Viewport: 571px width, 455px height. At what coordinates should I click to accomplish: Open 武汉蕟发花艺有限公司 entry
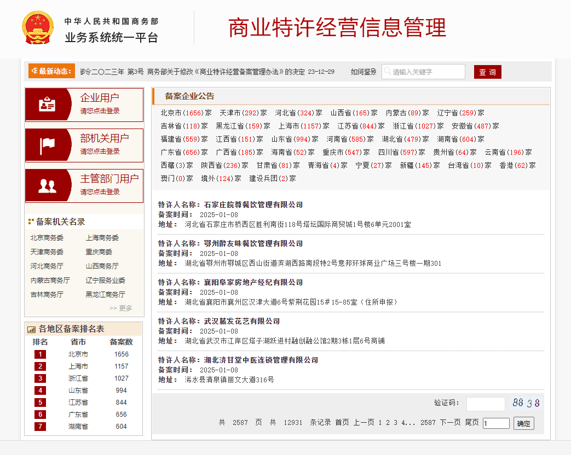[x=242, y=321]
